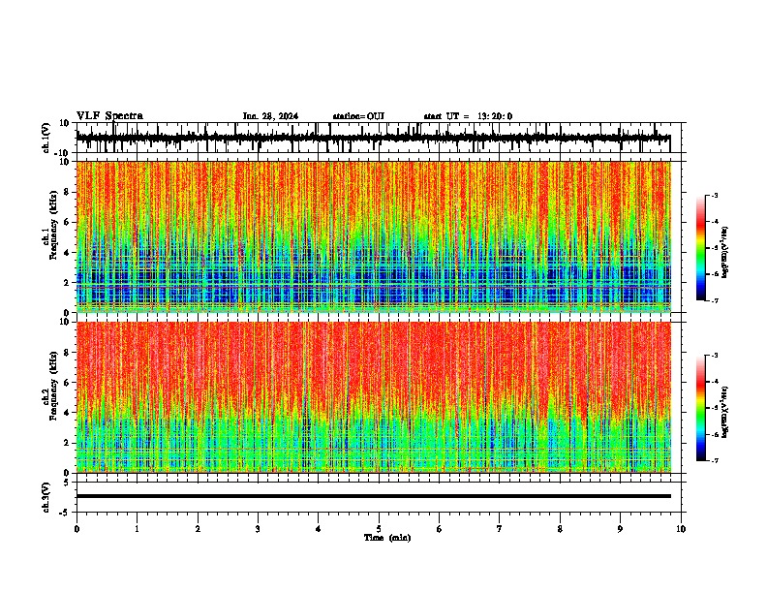Image resolution: width=767 pixels, height=593 pixels.
Task: Click the "-3" label on ch.2 color scale
Action: [x=714, y=356]
